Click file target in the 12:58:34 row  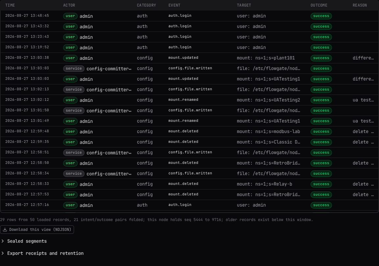click(268, 173)
